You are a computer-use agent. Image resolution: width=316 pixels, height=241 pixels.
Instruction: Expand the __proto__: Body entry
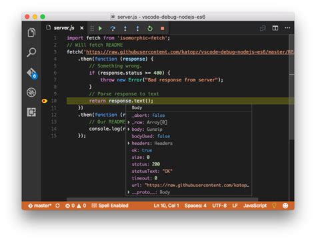[129, 192]
